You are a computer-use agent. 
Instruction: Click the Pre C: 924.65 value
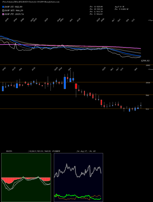click(96, 14)
